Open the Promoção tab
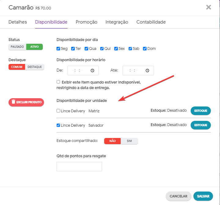This screenshot has height=205, width=220. pyautogui.click(x=86, y=22)
